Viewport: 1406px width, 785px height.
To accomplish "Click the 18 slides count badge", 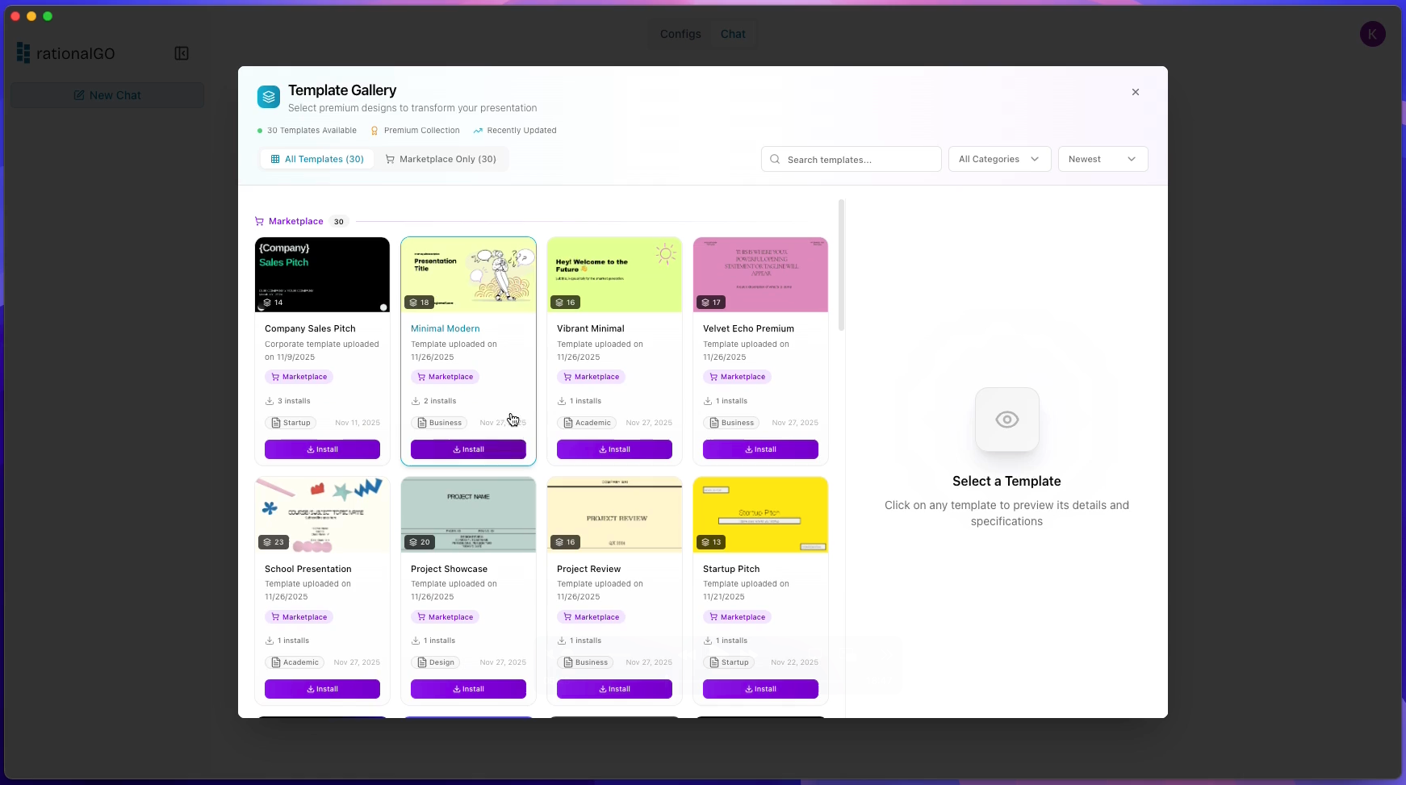I will click(419, 303).
